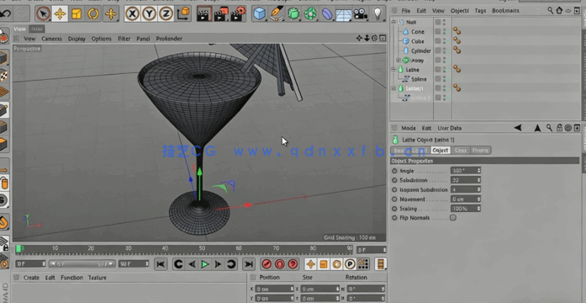Open Object Manager Bookmarks menu

point(505,10)
